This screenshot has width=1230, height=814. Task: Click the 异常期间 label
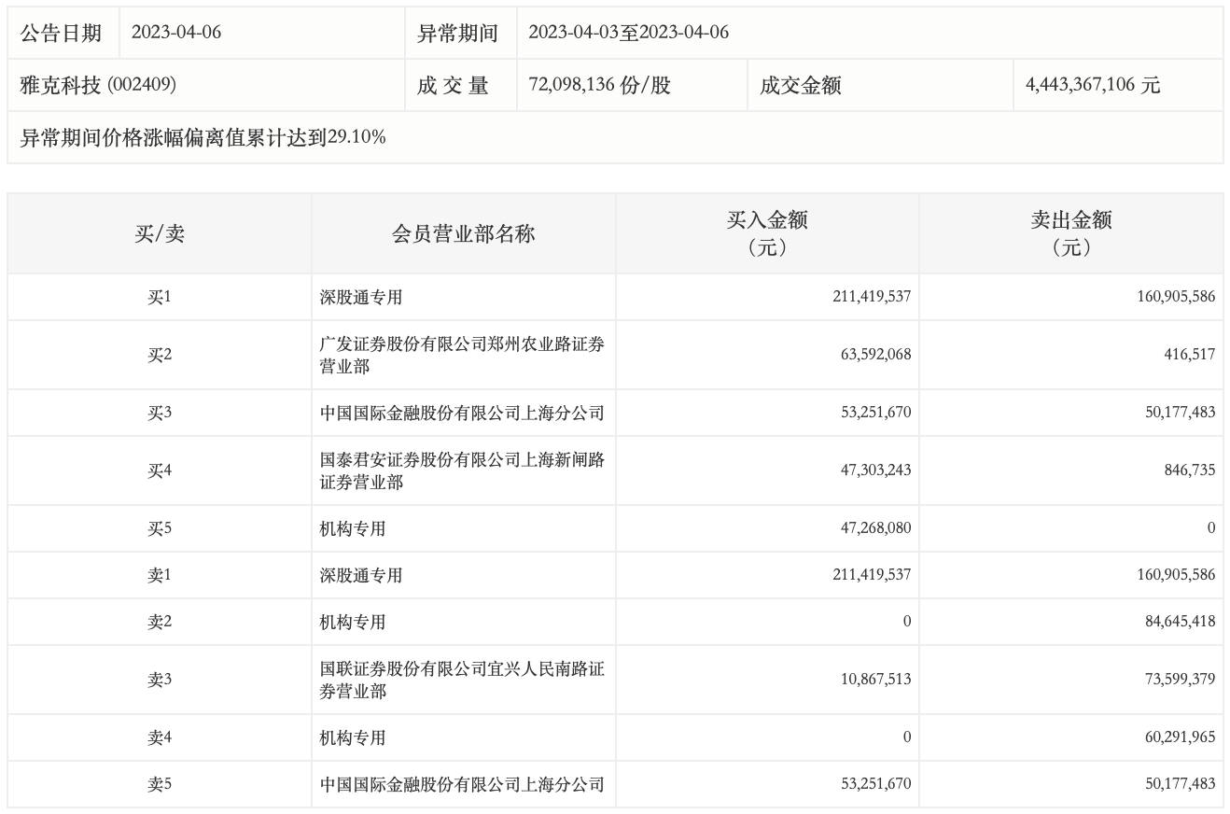point(457,33)
